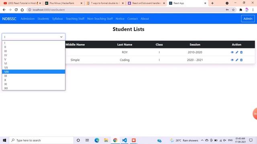This screenshot has height=144, width=257.
Task: Switch to React Tutorial in Hindi tab
Action: click(x=22, y=3)
